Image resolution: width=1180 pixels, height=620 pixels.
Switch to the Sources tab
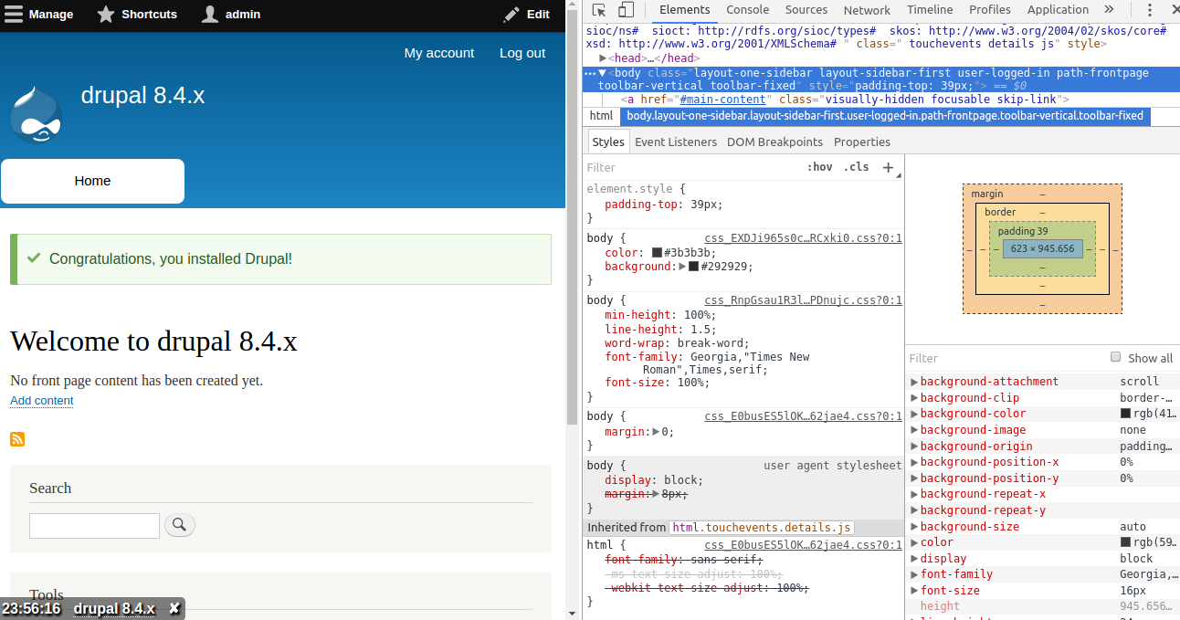point(806,10)
